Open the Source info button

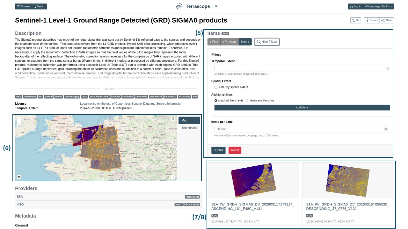(x=372, y=20)
